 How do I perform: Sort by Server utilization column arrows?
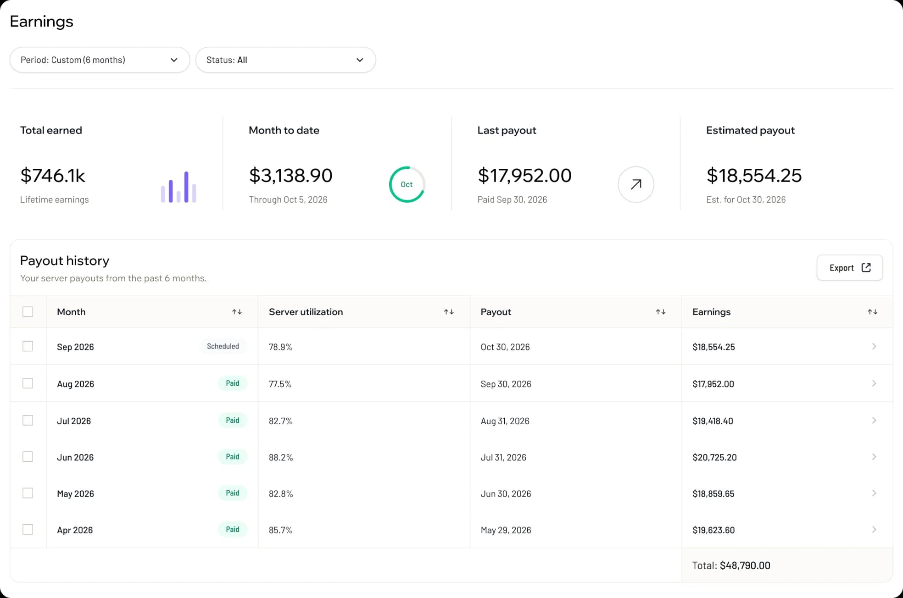click(449, 312)
